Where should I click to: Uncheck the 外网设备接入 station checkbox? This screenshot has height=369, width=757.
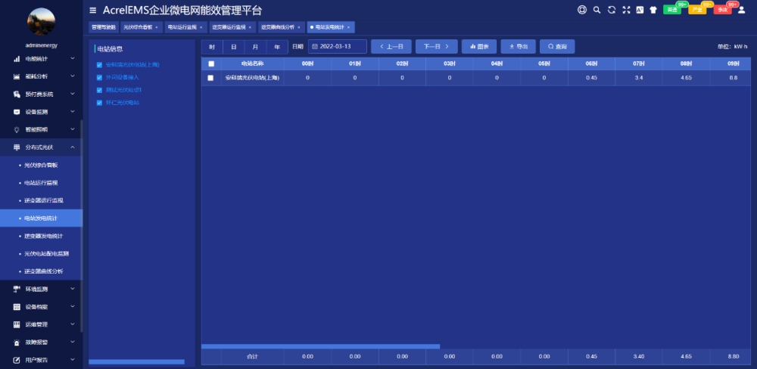click(99, 77)
